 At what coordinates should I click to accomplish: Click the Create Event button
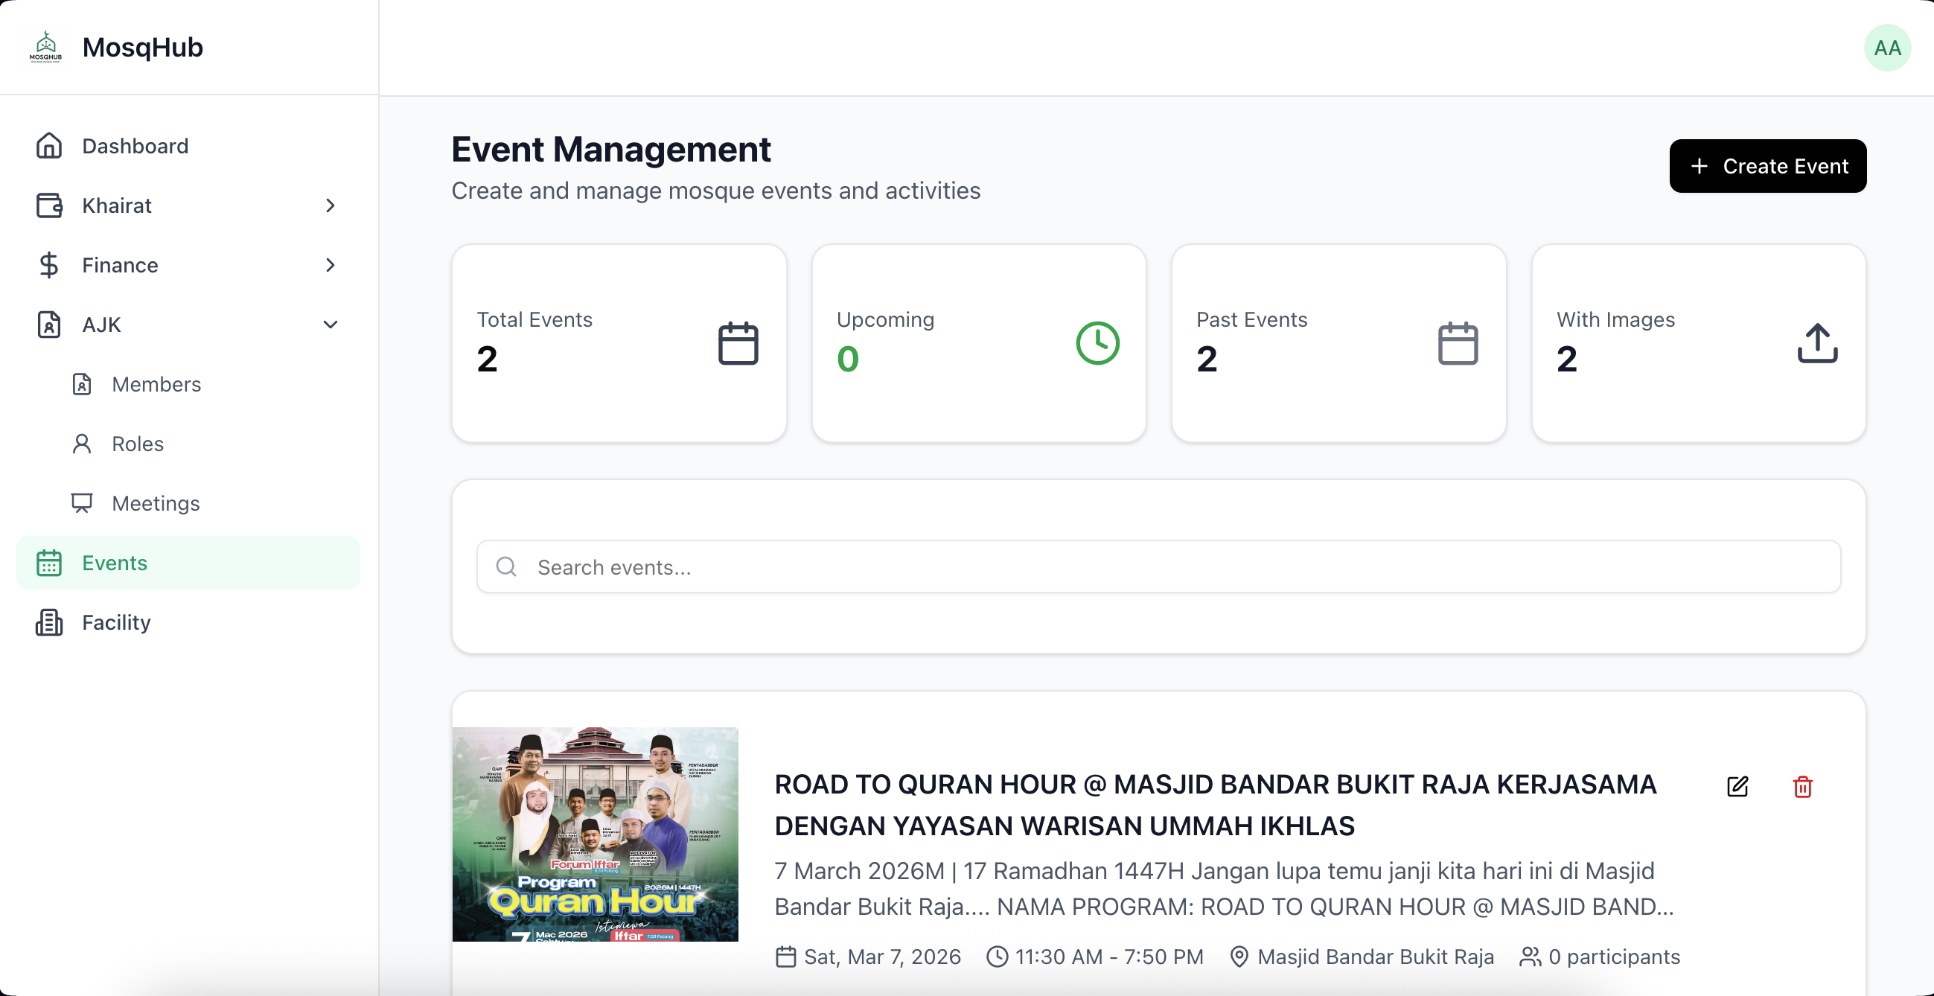coord(1767,166)
